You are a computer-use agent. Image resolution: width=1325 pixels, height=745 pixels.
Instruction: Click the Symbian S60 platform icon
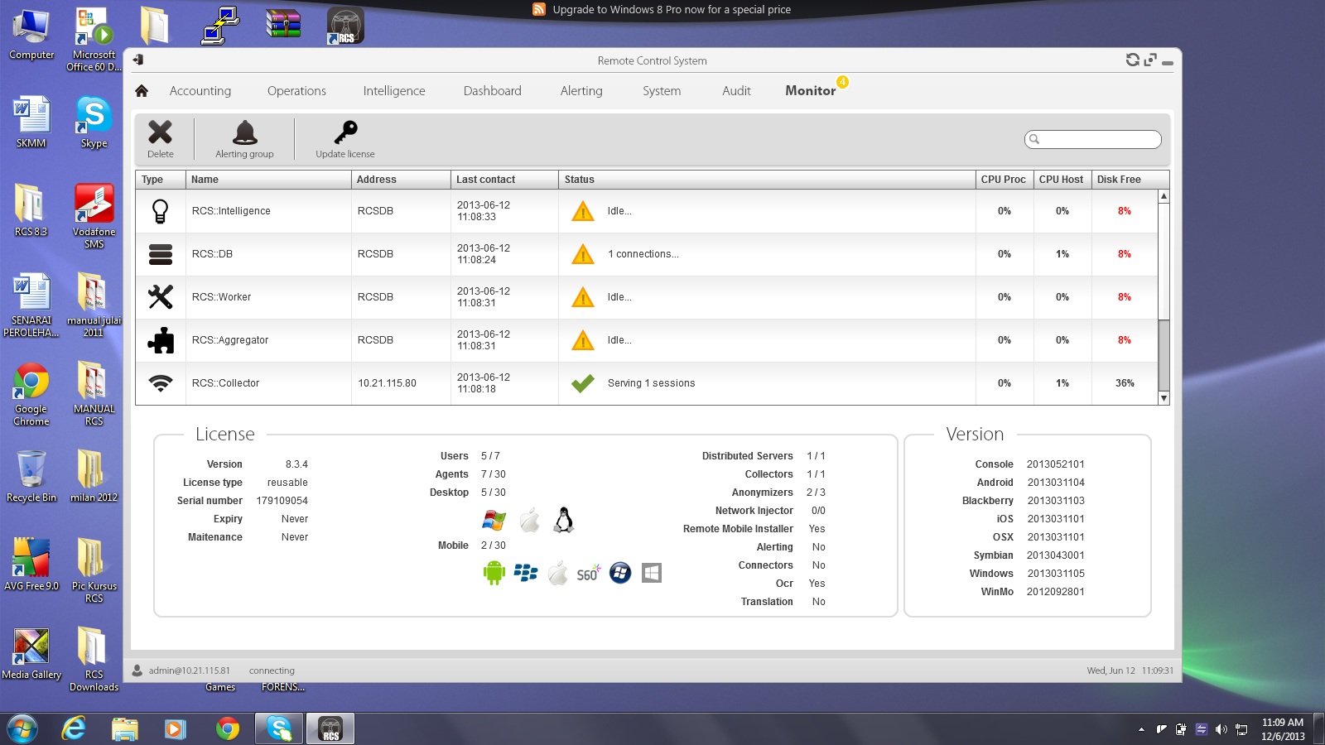pos(589,573)
